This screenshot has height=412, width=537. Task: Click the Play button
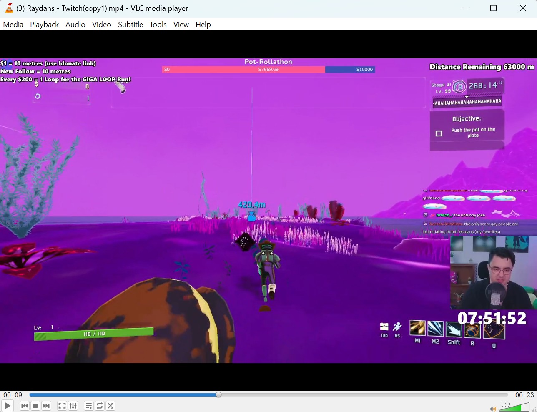coord(8,406)
